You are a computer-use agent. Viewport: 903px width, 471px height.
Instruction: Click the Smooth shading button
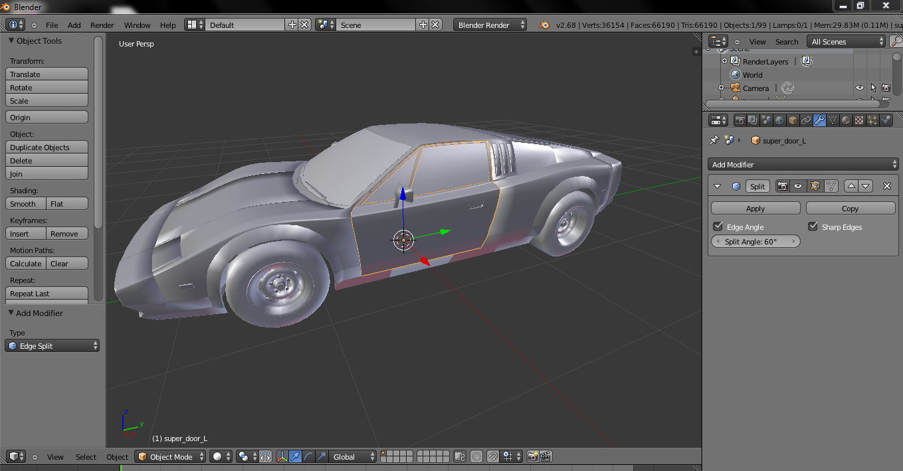tap(26, 203)
